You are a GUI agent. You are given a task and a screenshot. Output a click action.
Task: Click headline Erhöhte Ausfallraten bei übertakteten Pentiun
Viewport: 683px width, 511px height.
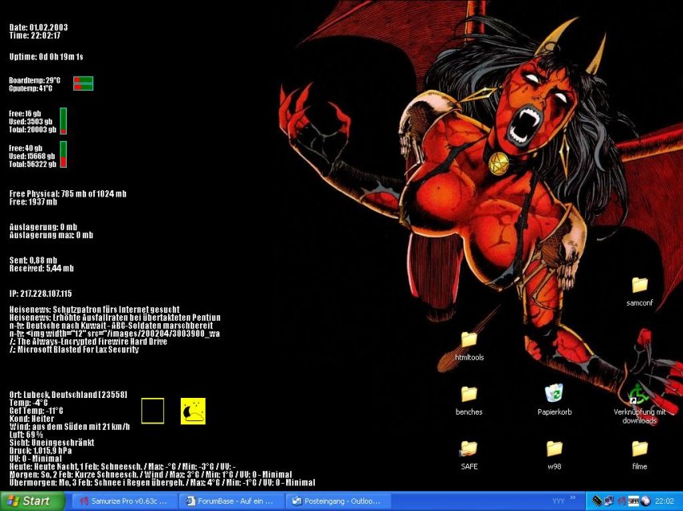tap(115, 318)
